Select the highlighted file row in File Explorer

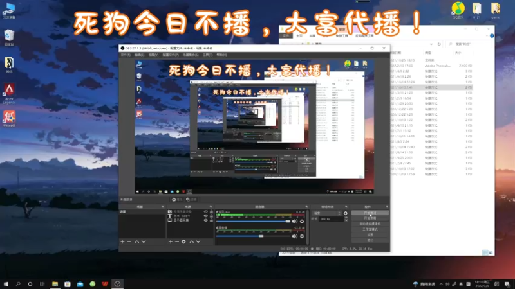coord(431,87)
